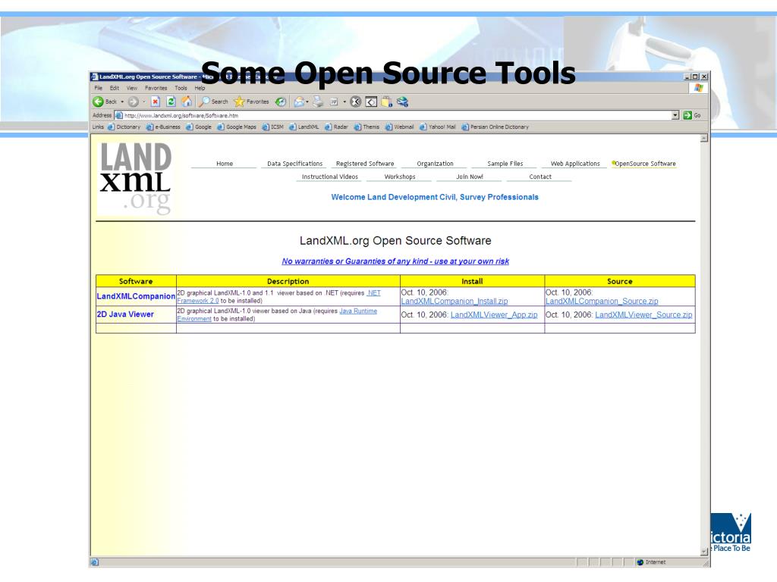Open the Favorites menu
This screenshot has height=582, width=777.
pos(156,88)
